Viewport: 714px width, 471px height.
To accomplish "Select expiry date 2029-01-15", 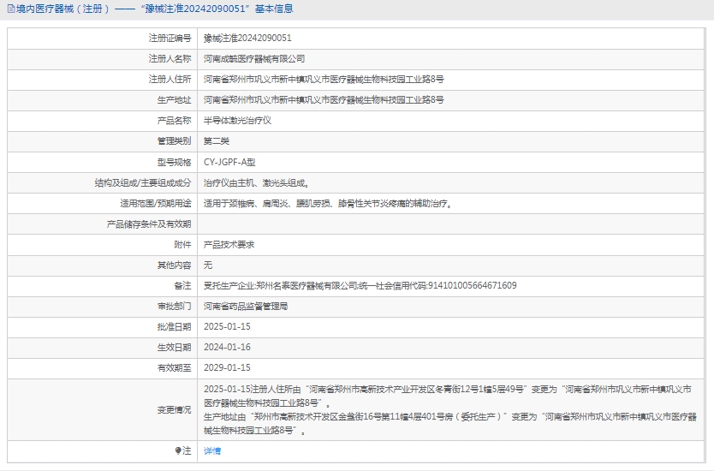I will 227,367.
